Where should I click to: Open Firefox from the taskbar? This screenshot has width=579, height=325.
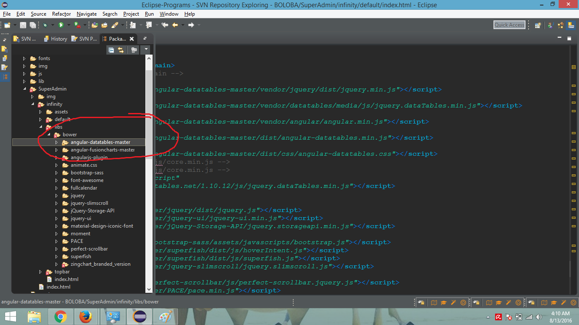[x=86, y=316]
